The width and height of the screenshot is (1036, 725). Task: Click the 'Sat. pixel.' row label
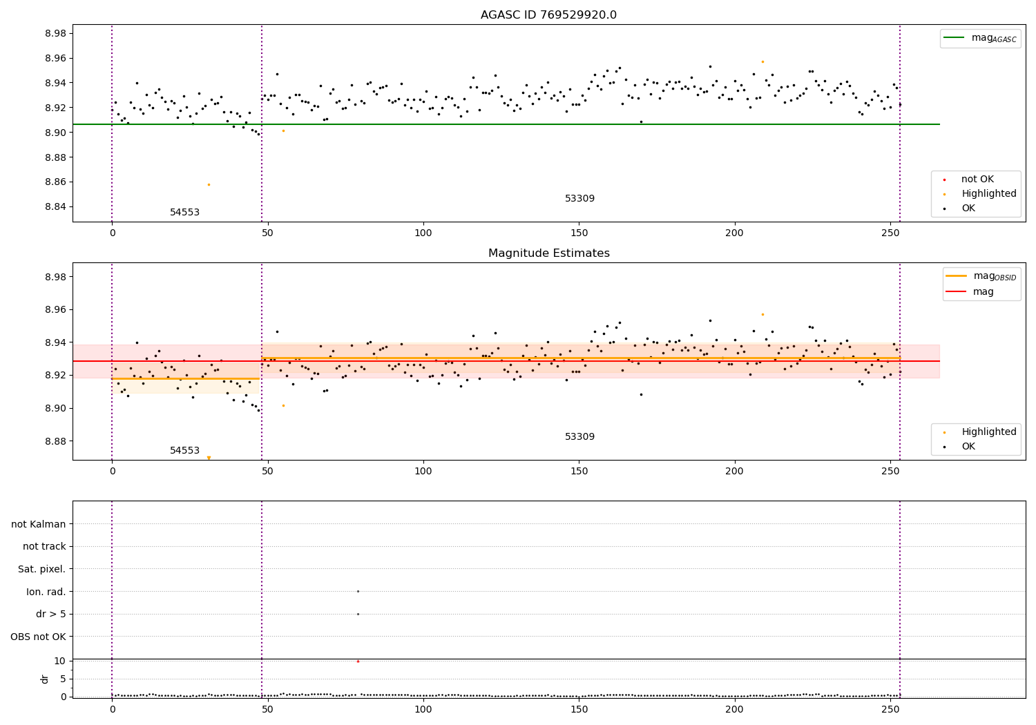[42, 570]
